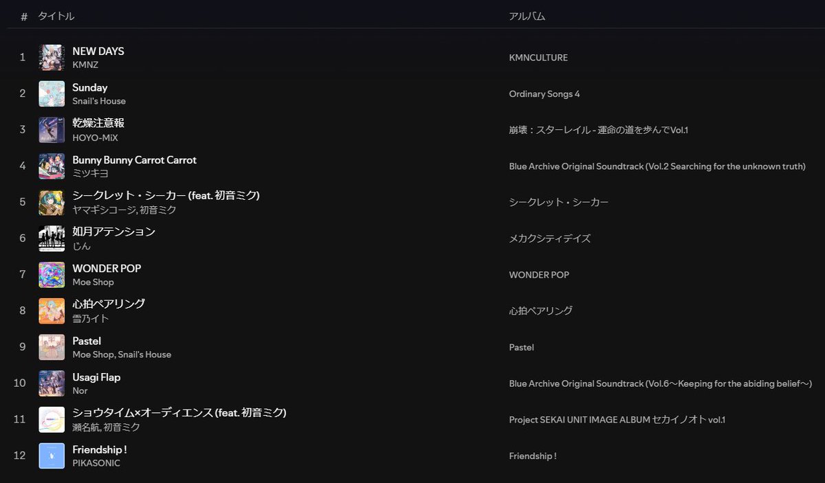This screenshot has height=483, width=825.
Task: Open 心拍ペアリング in the album column
Action: (x=540, y=311)
